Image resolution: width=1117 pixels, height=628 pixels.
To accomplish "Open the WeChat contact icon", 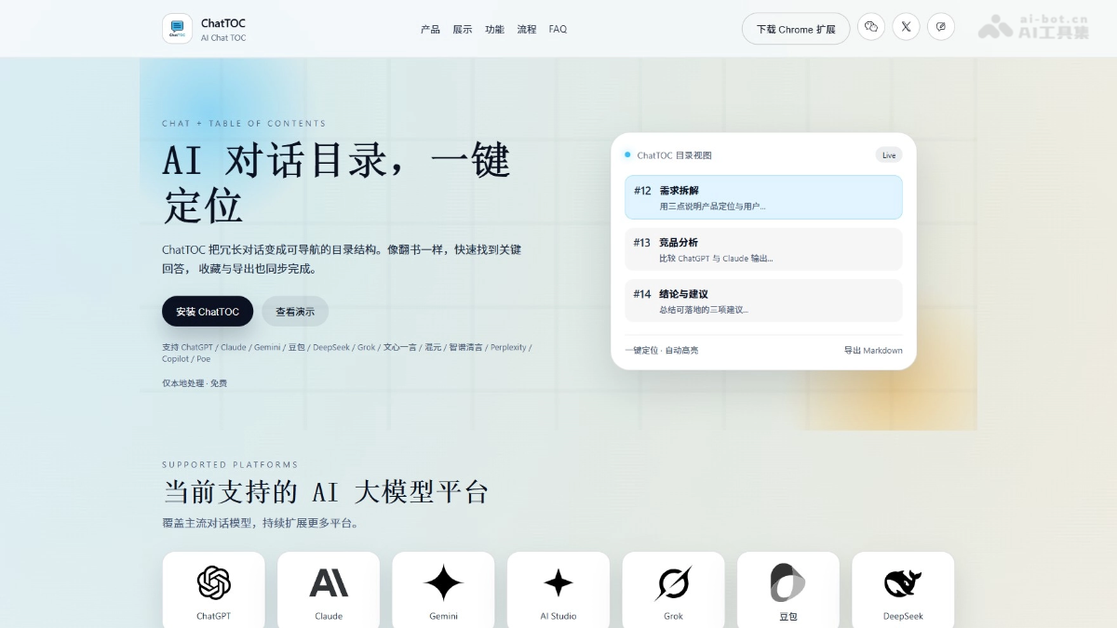I will tap(871, 27).
